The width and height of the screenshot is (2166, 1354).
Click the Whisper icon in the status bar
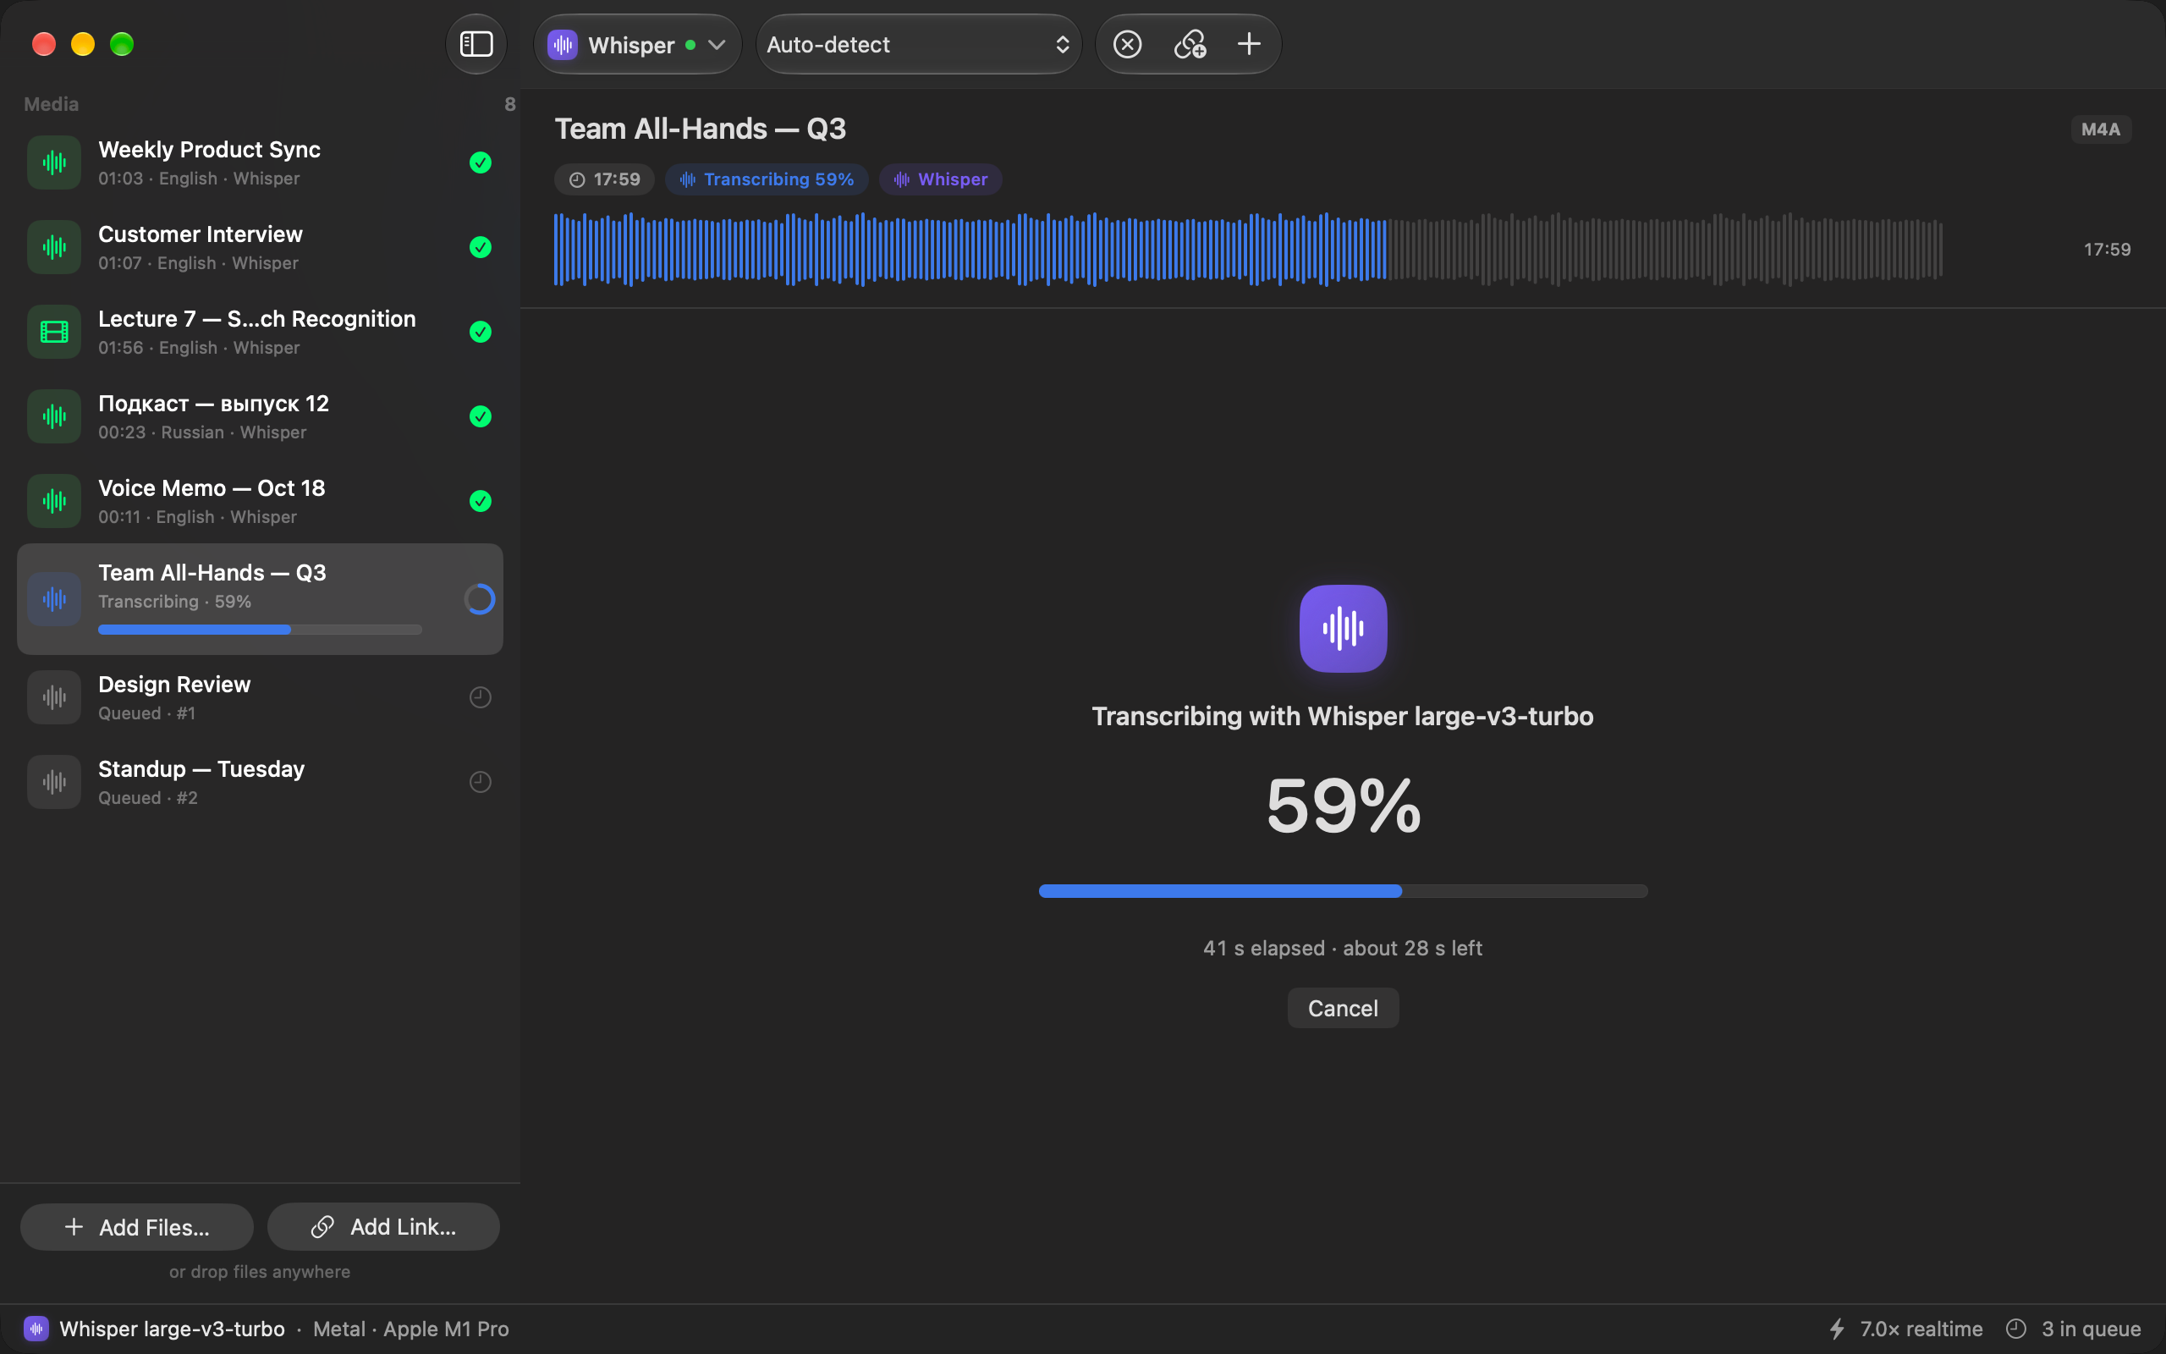pos(36,1328)
